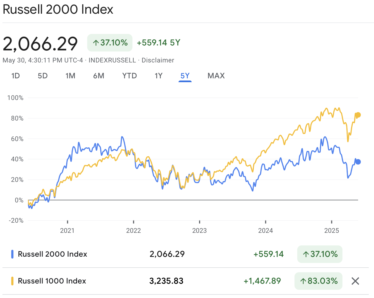Remove the Russell 1000 Index comparison
Image resolution: width=374 pixels, height=298 pixels.
click(x=355, y=281)
